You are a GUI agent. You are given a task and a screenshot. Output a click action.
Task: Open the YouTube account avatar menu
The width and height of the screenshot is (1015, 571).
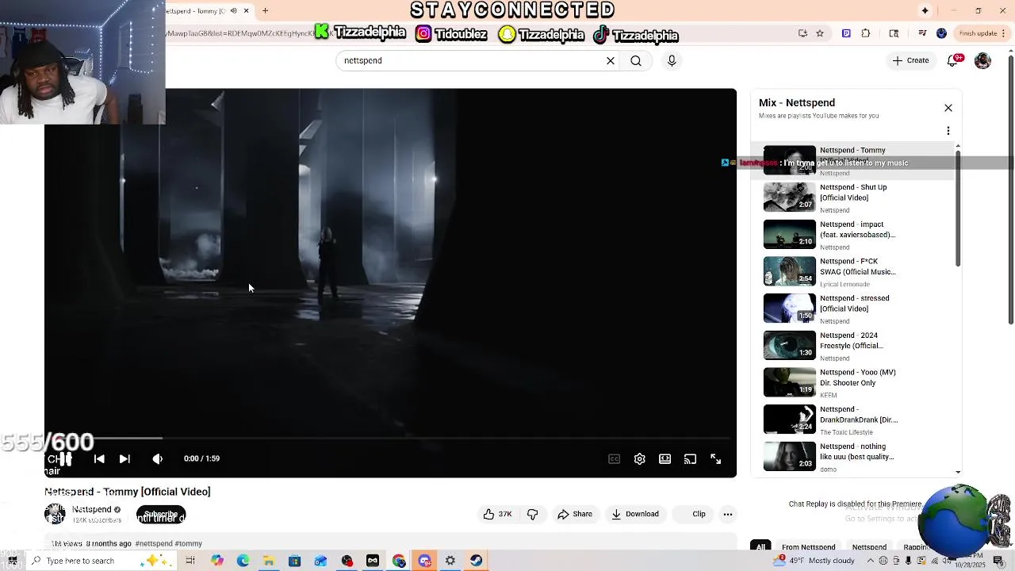pos(982,60)
